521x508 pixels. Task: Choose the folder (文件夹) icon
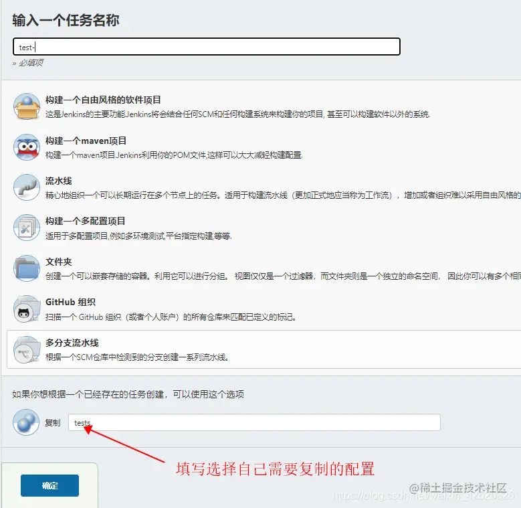point(27,268)
